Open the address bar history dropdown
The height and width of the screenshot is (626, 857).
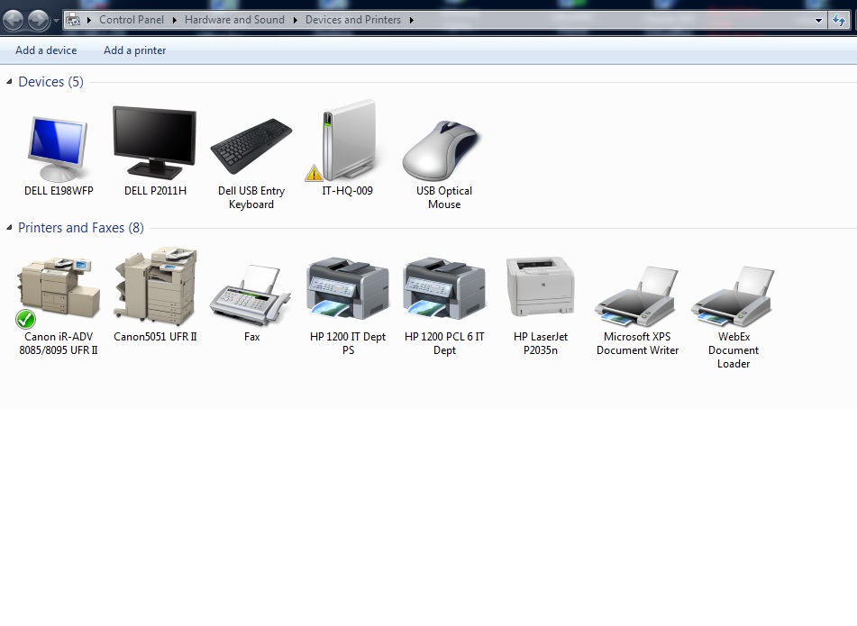click(818, 20)
